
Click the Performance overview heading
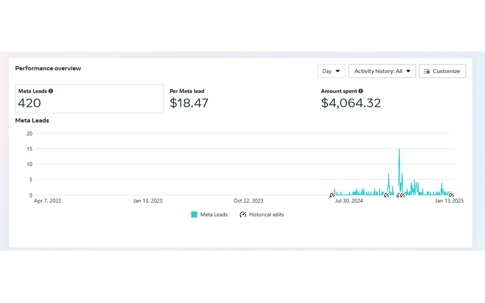(x=48, y=68)
